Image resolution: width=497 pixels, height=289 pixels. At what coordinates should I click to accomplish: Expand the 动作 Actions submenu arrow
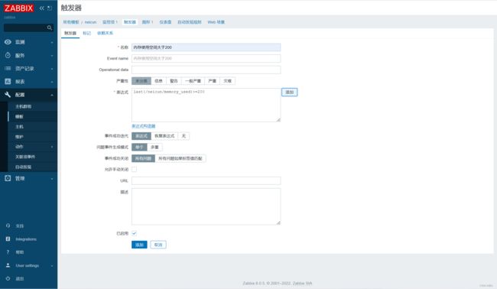(x=52, y=147)
